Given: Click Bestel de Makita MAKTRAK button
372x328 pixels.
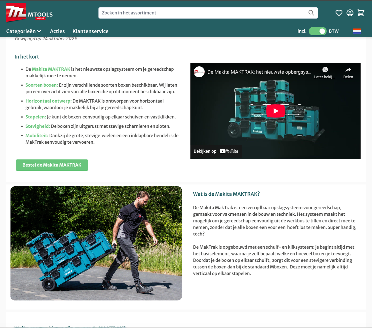Looking at the screenshot, I should tap(52, 165).
